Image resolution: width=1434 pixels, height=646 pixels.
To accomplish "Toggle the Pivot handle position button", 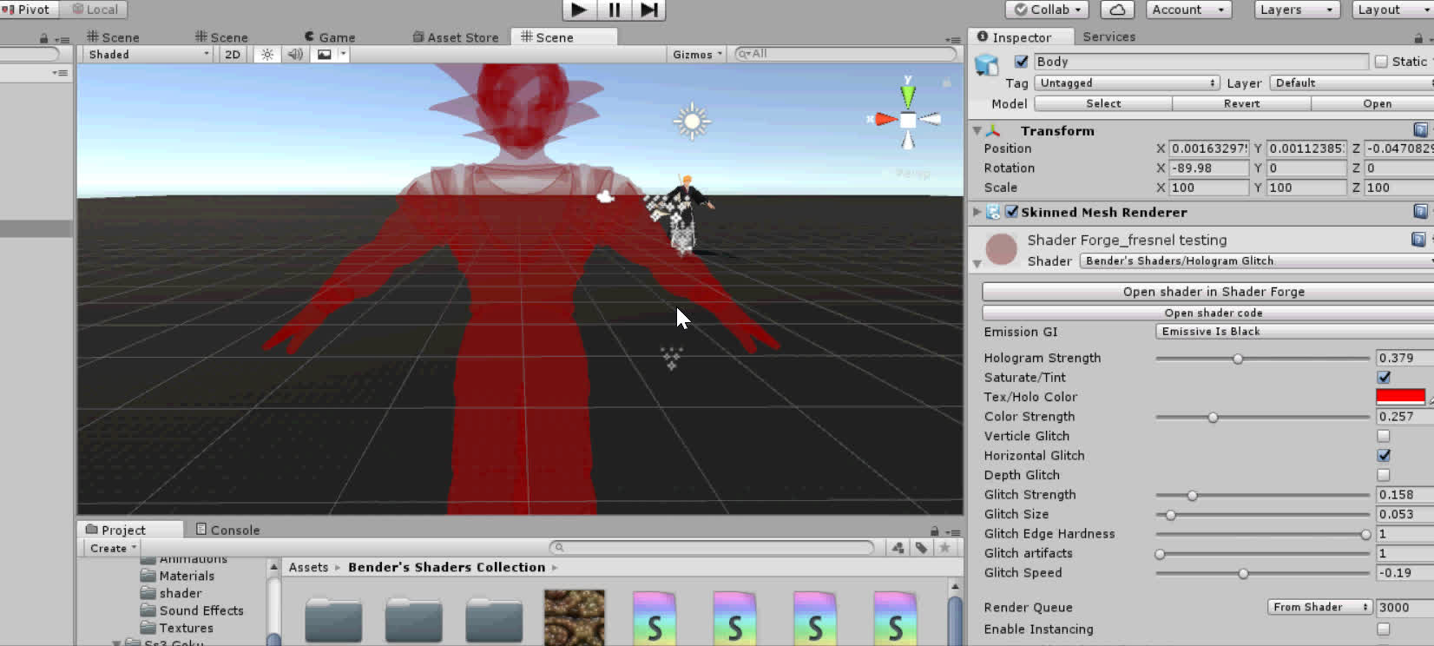I will [30, 10].
